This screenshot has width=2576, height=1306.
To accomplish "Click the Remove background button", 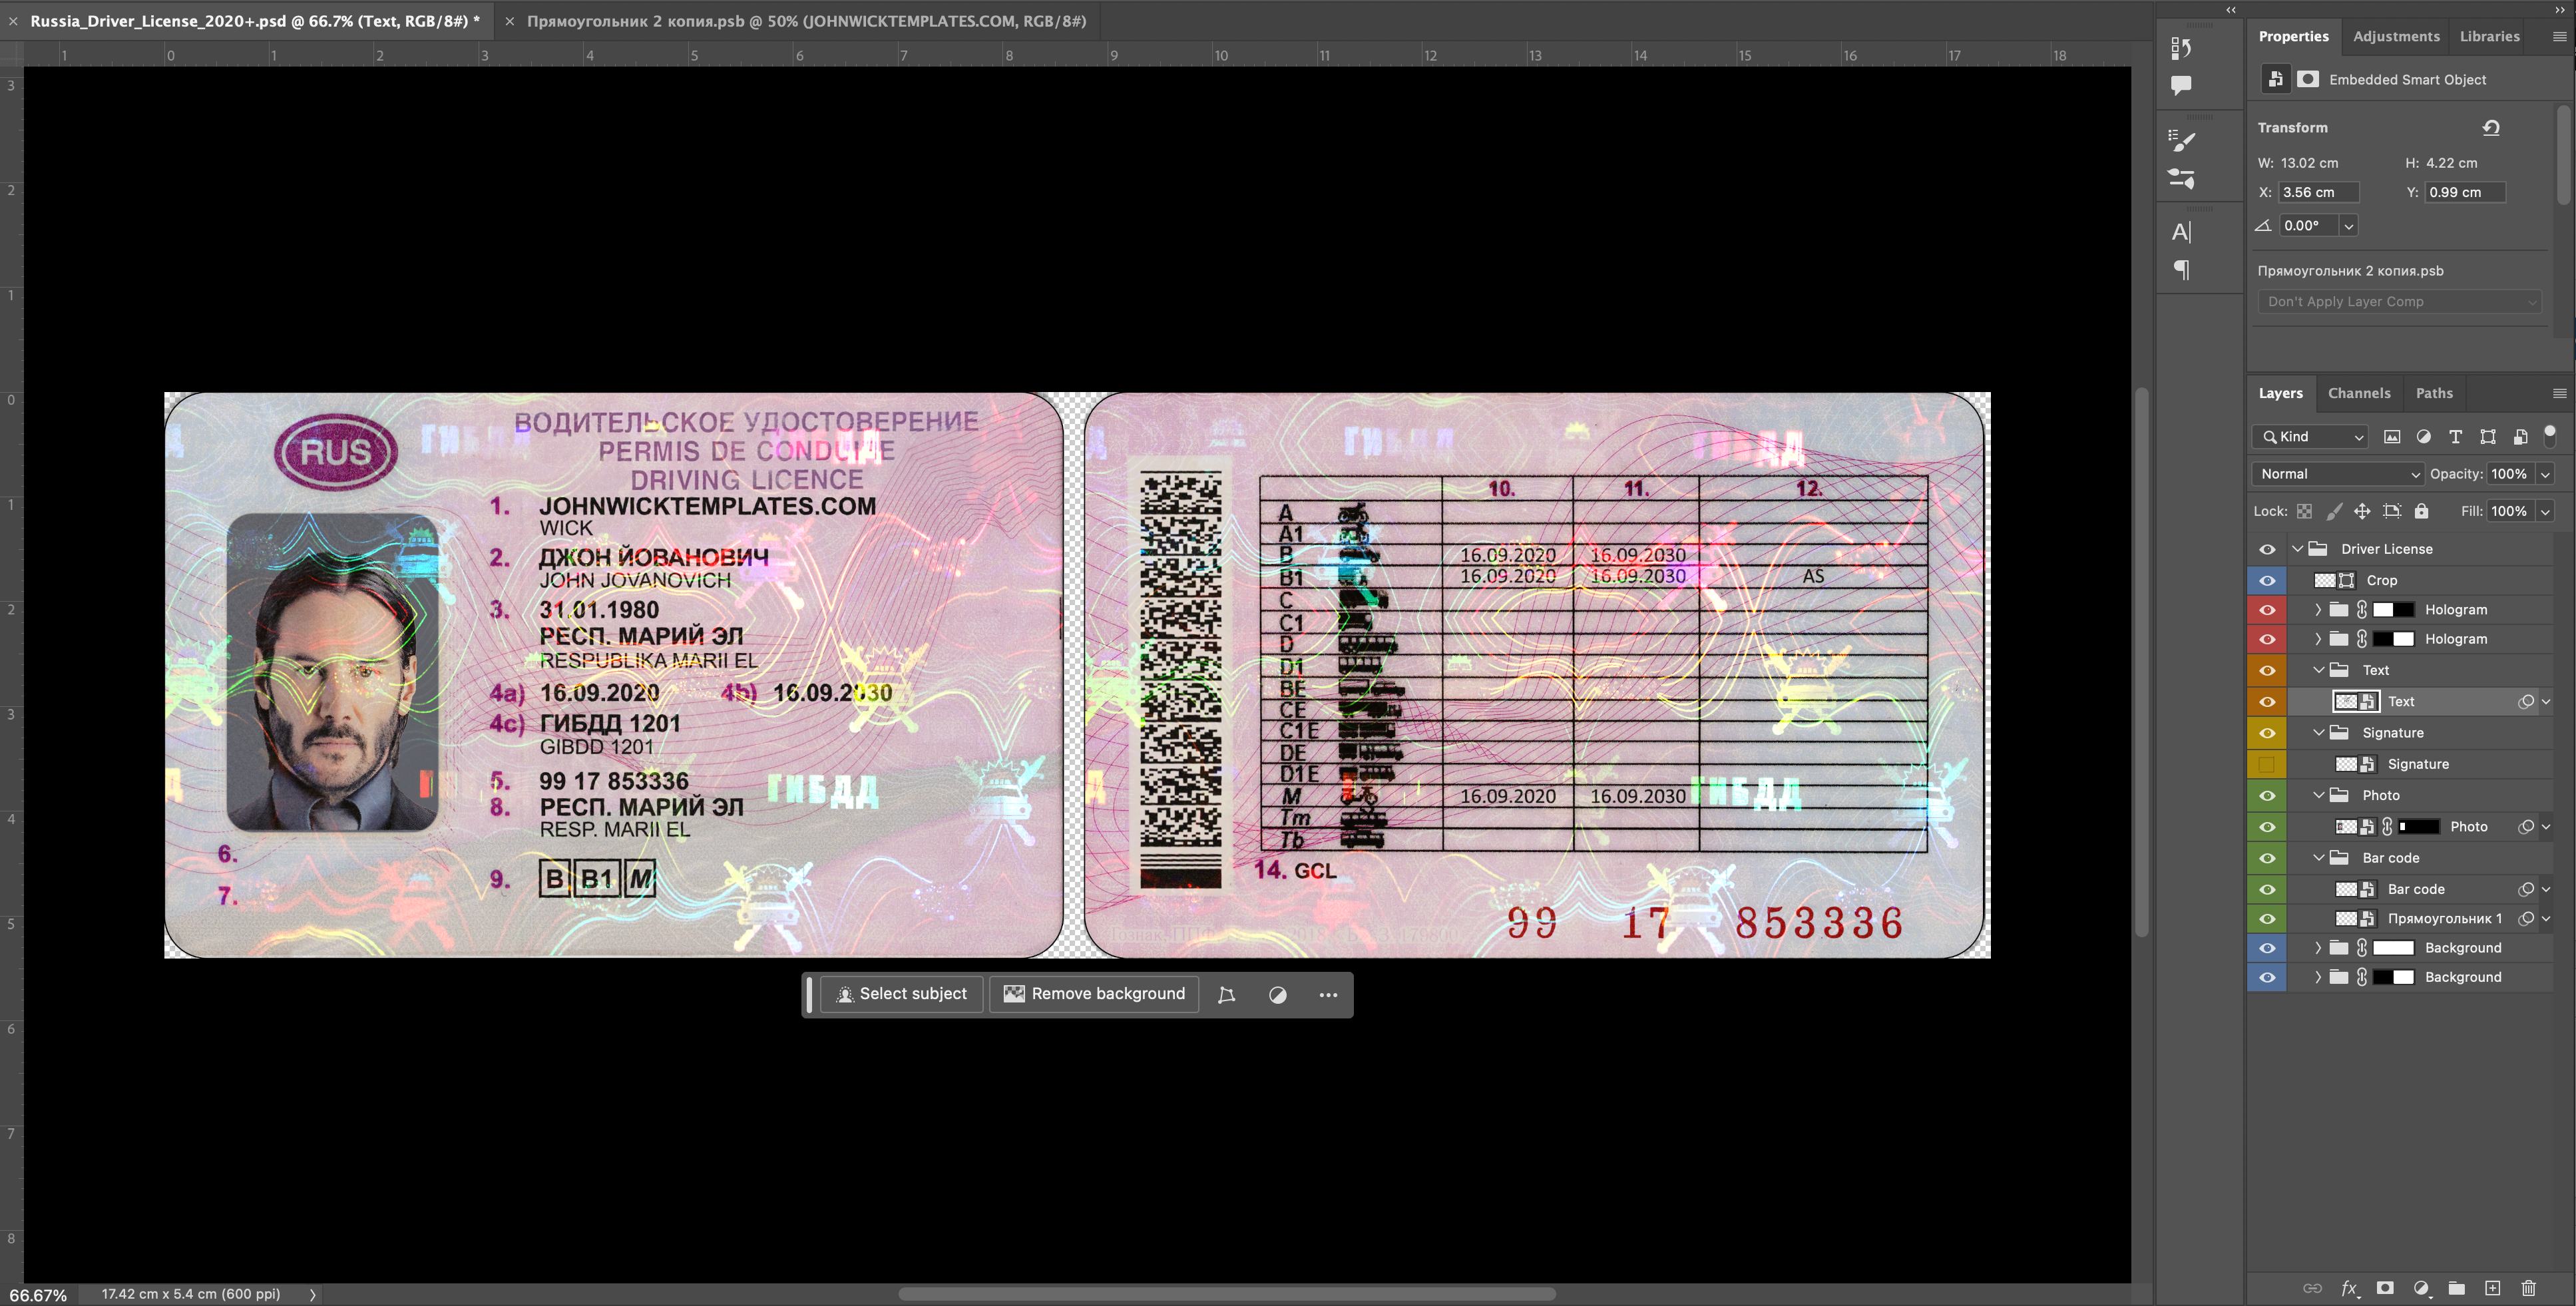I will point(1094,994).
